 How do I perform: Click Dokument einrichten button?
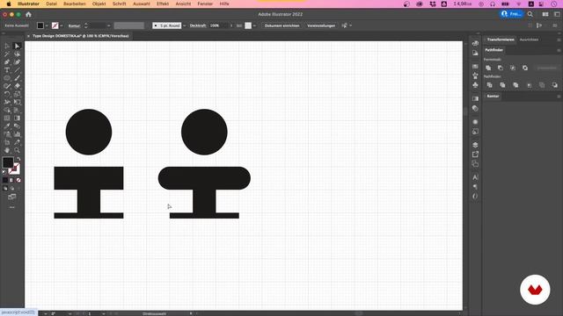(x=281, y=25)
